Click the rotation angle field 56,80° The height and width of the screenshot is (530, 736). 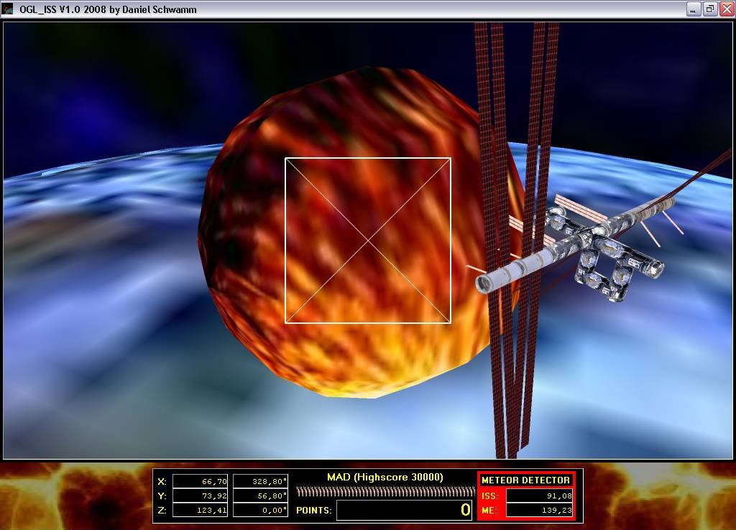[260, 496]
